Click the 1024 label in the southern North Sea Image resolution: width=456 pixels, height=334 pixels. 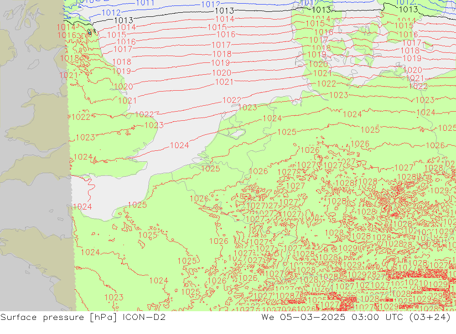coord(179,145)
